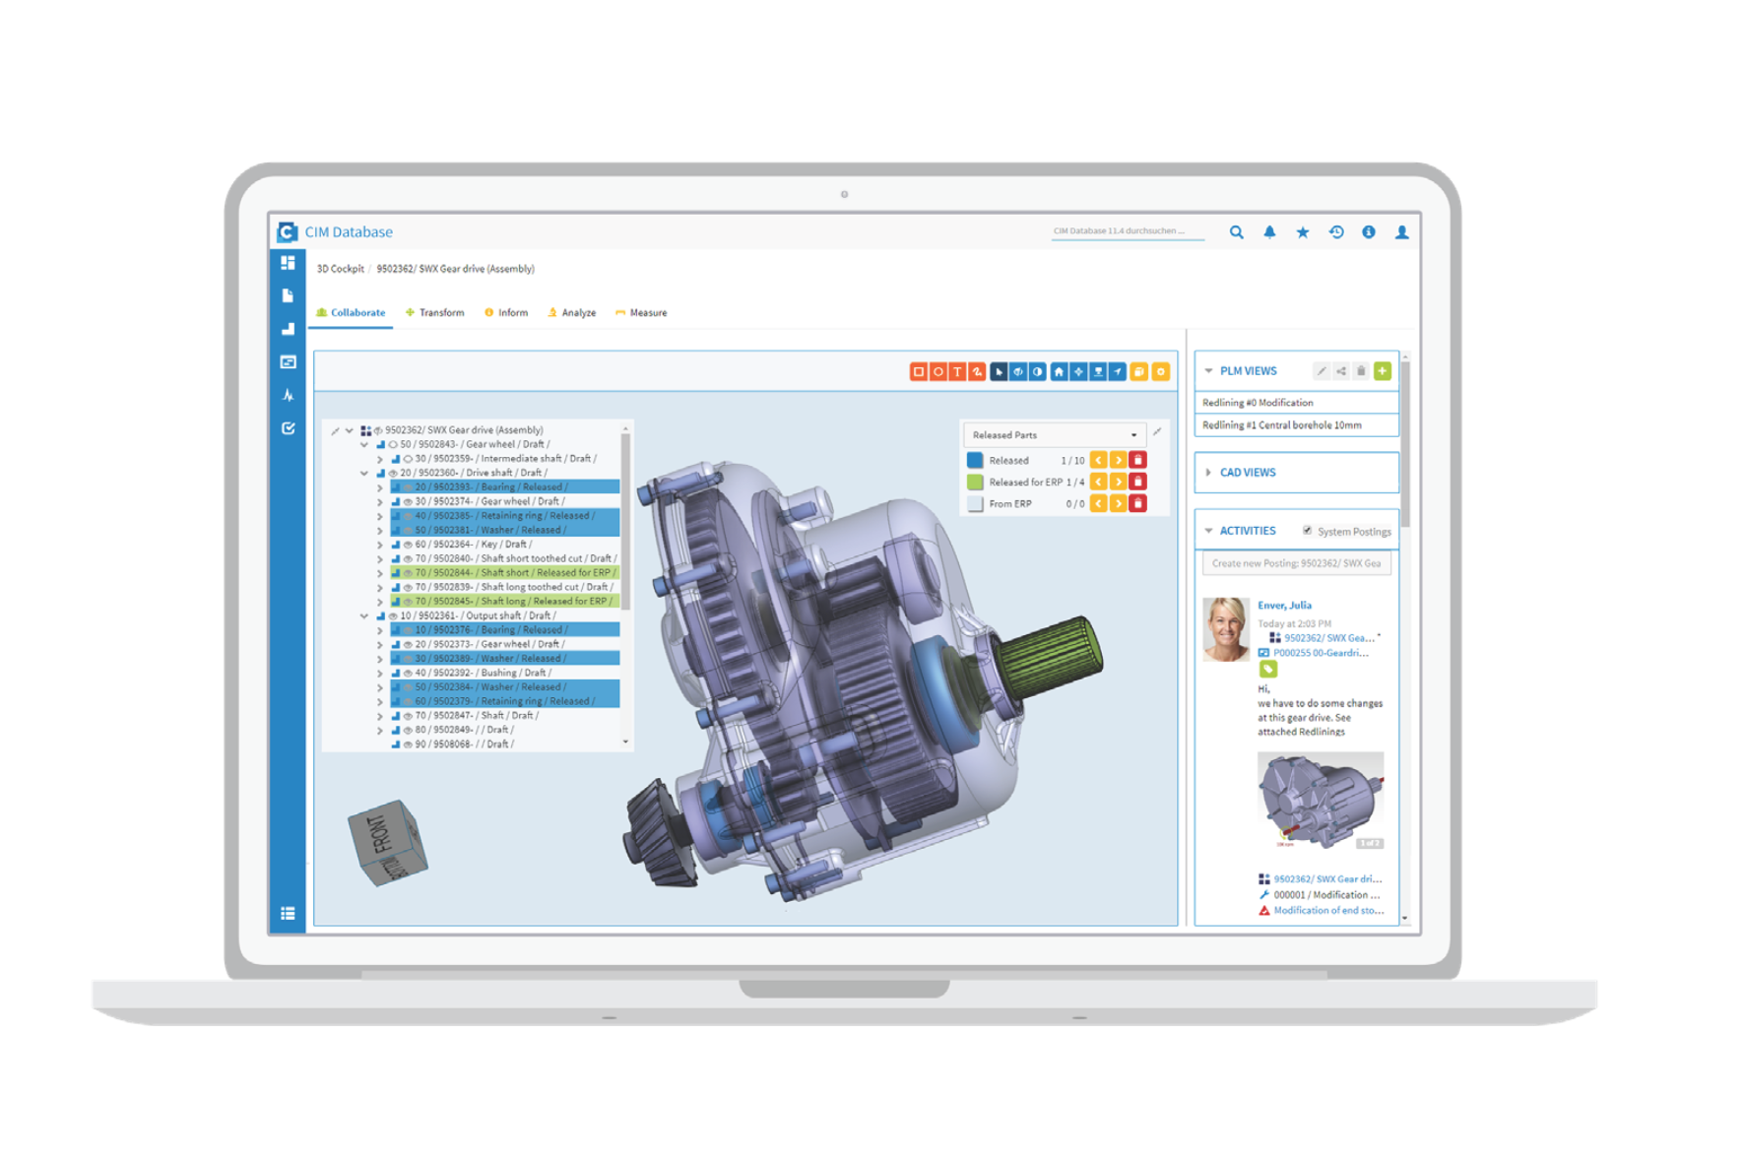Select the text annotation tool
1745x1164 pixels.
(x=957, y=371)
